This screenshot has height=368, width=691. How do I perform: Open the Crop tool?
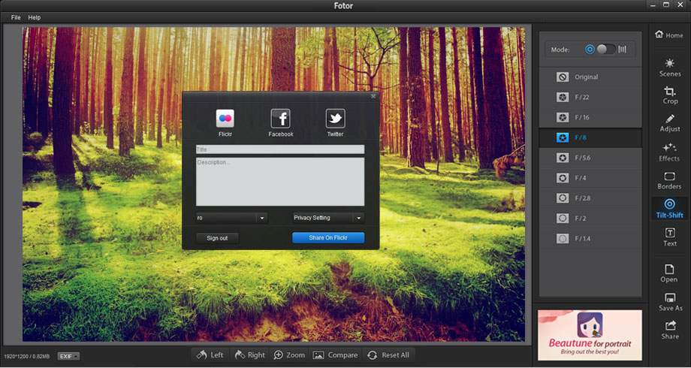[x=669, y=95]
